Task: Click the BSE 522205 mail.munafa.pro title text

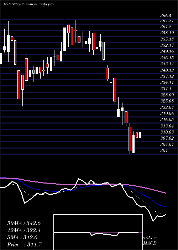Action: click(28, 4)
